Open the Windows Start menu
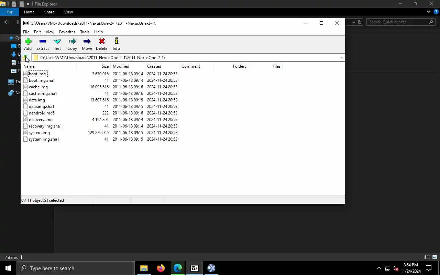Image resolution: width=440 pixels, height=275 pixels. click(x=8, y=268)
